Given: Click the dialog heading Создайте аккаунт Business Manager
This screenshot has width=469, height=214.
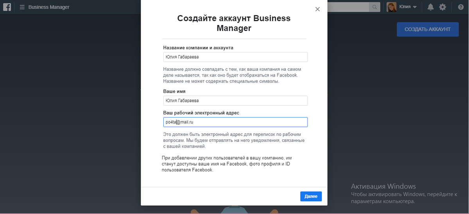Looking at the screenshot, I should 234,23.
